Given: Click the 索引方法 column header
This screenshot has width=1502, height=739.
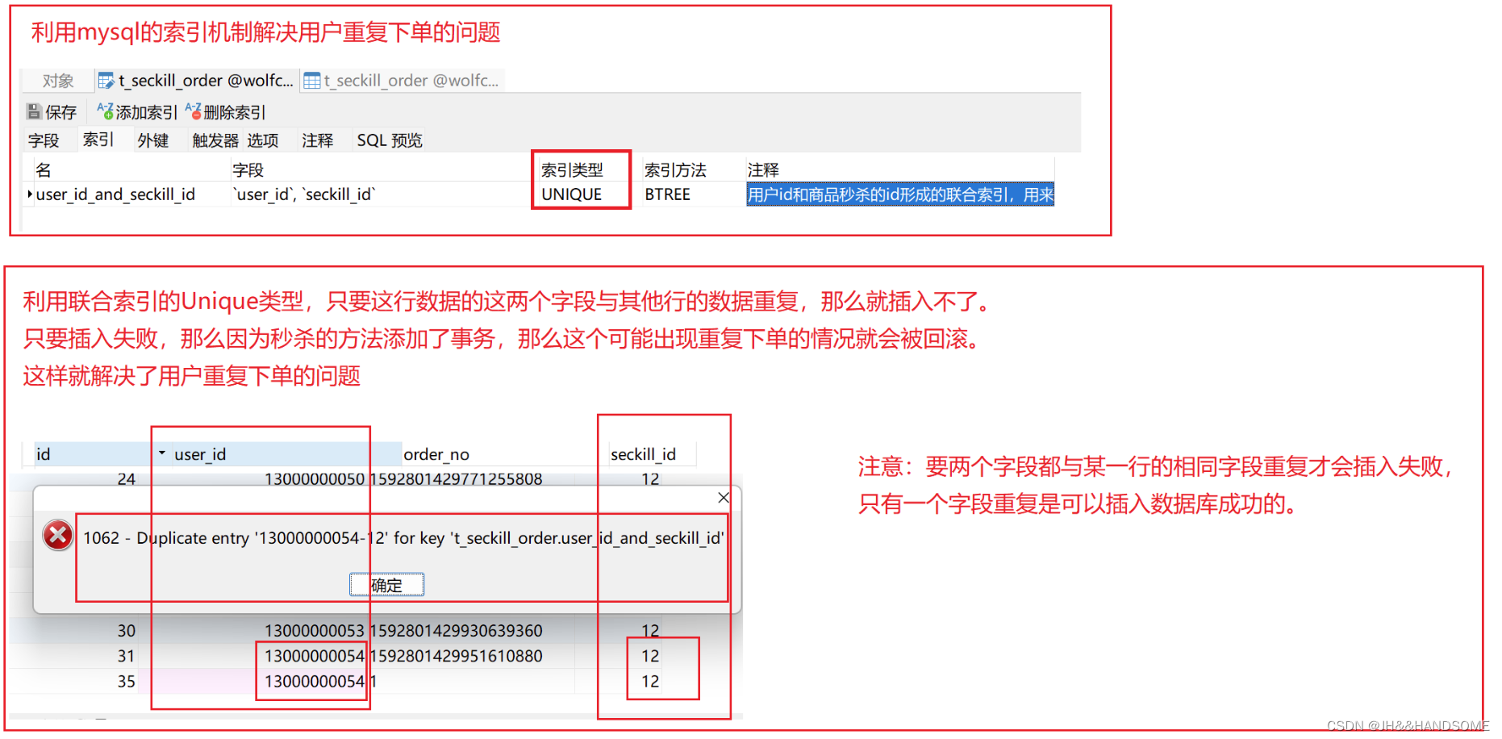Looking at the screenshot, I should (x=675, y=170).
